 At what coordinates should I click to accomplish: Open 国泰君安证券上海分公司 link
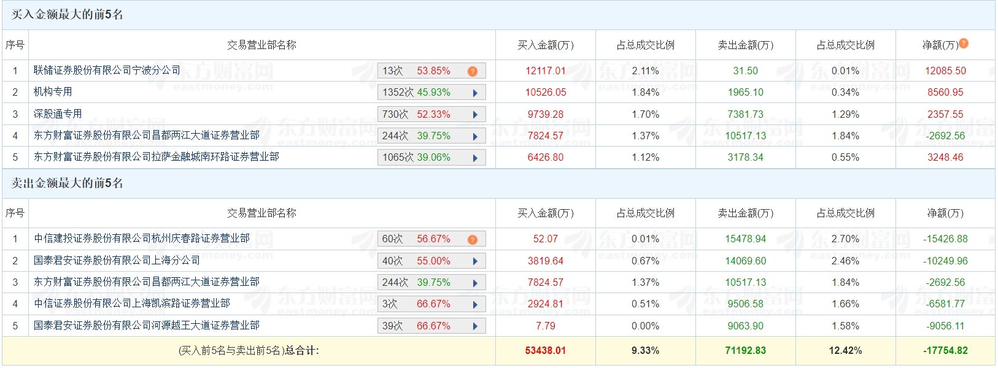point(117,261)
